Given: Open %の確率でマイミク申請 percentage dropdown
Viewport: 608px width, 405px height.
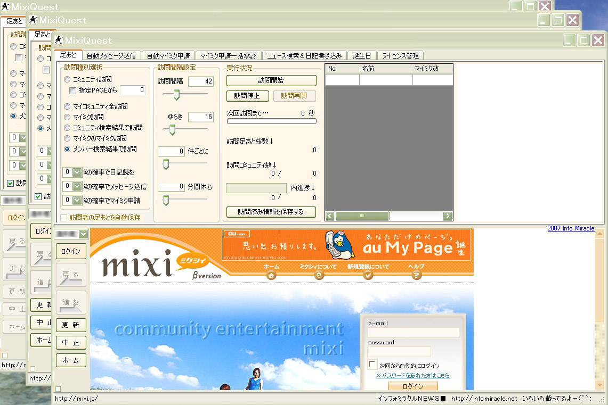Looking at the screenshot, I should pos(77,200).
